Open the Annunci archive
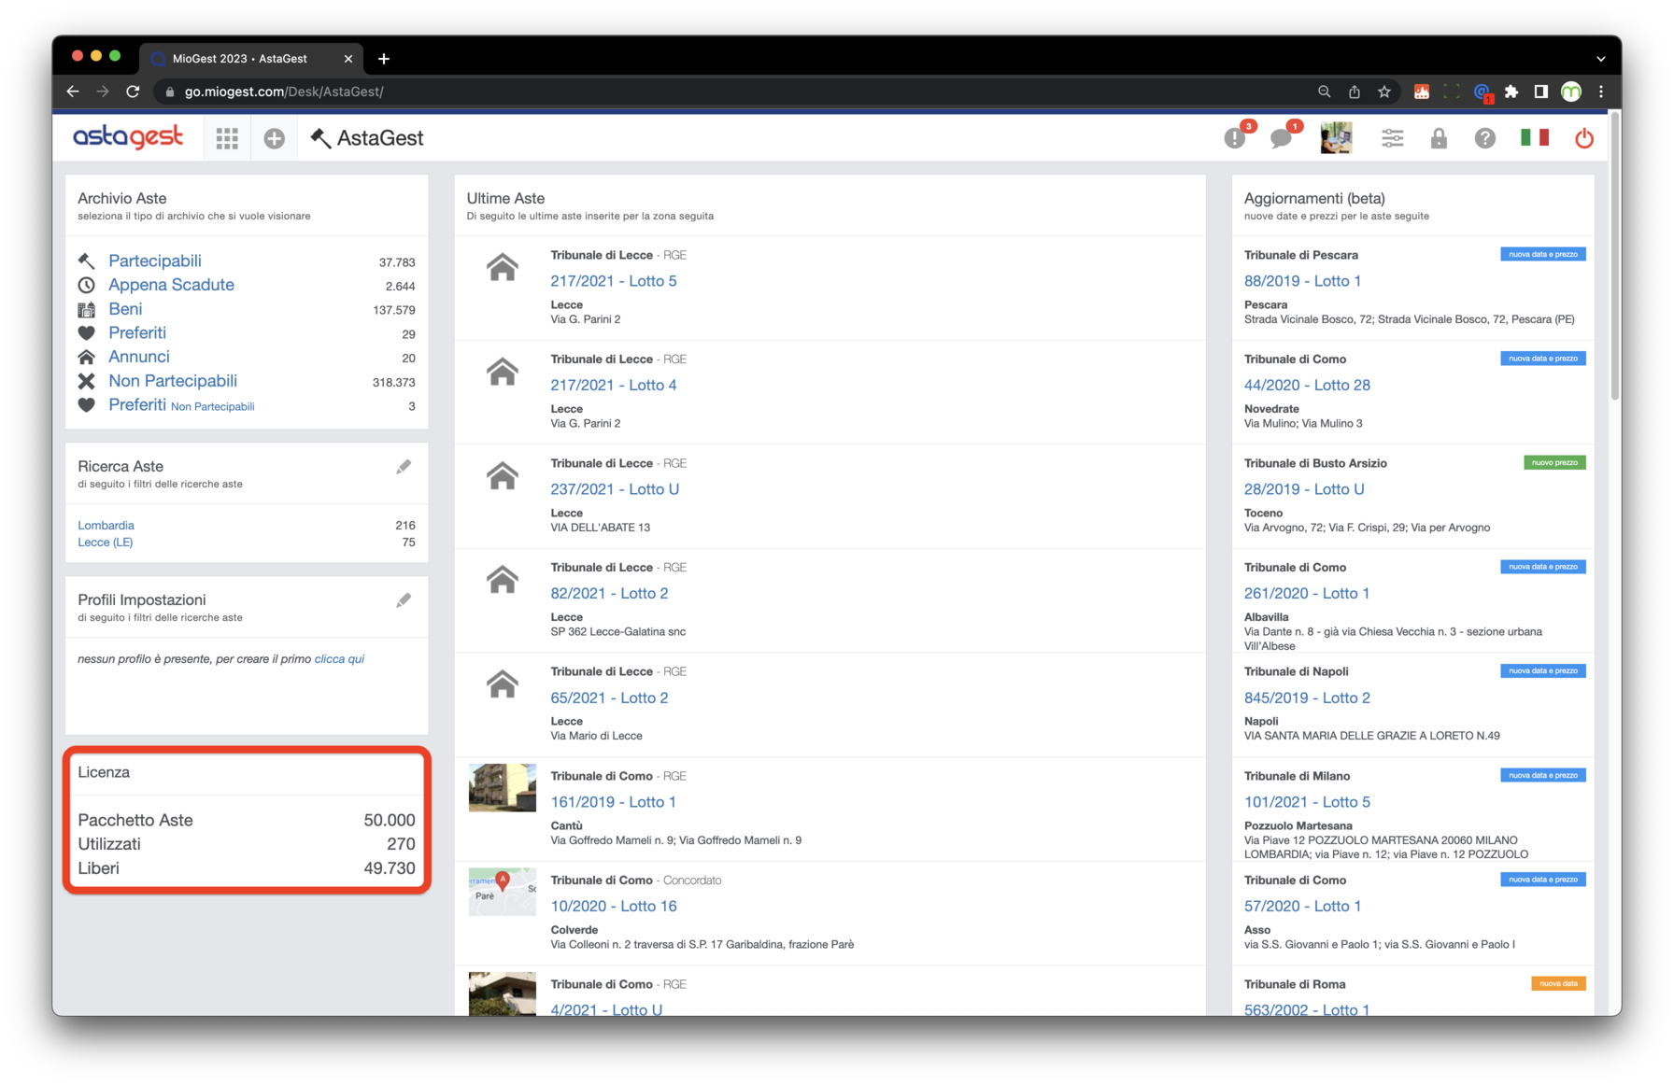The image size is (1674, 1085). pos(139,357)
